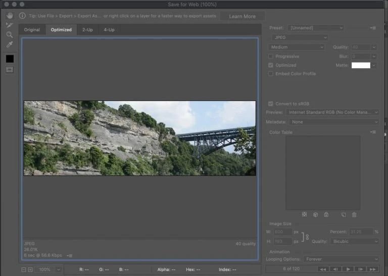Switch to the 2-Up tab

[87, 30]
